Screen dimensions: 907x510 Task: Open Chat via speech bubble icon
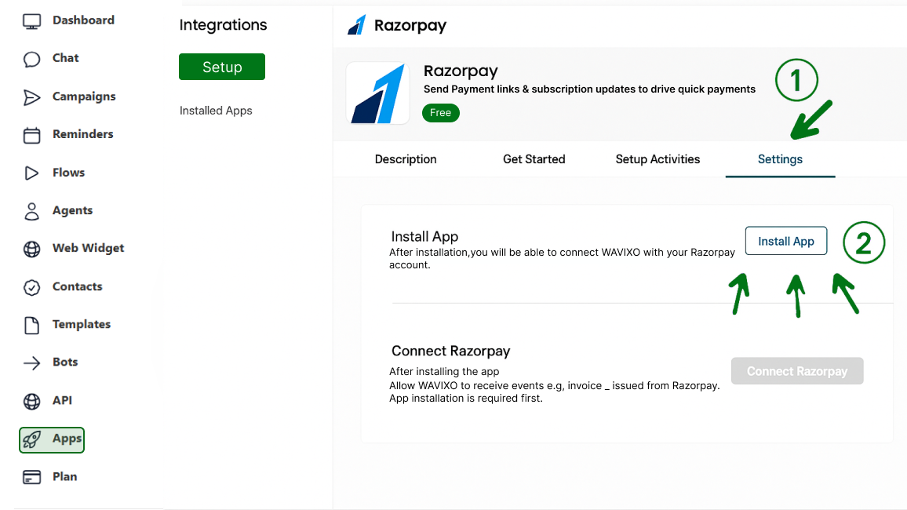[x=31, y=59]
